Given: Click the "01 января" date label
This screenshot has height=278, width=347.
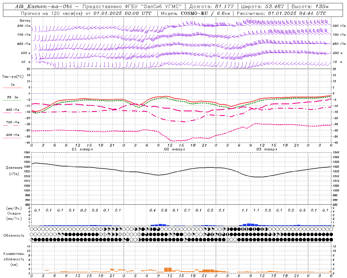Looking at the screenshot, I should (82, 149).
